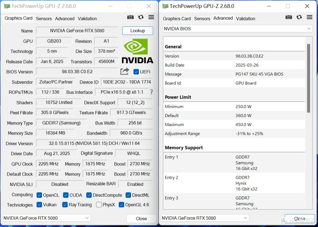Open Graphics Card tab in left window

[x=19, y=18]
